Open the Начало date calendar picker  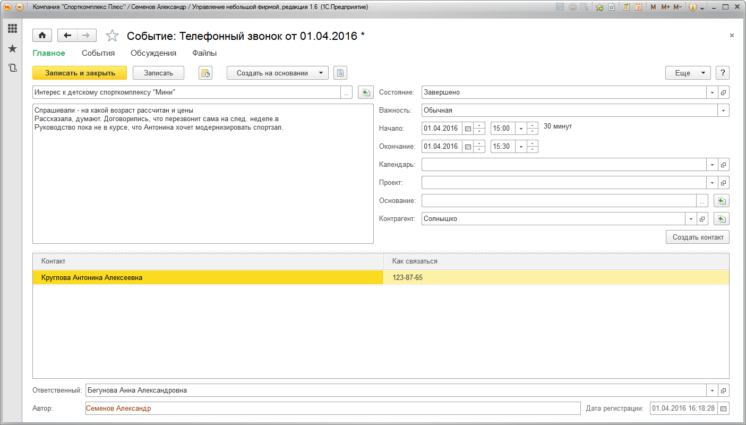[468, 129]
